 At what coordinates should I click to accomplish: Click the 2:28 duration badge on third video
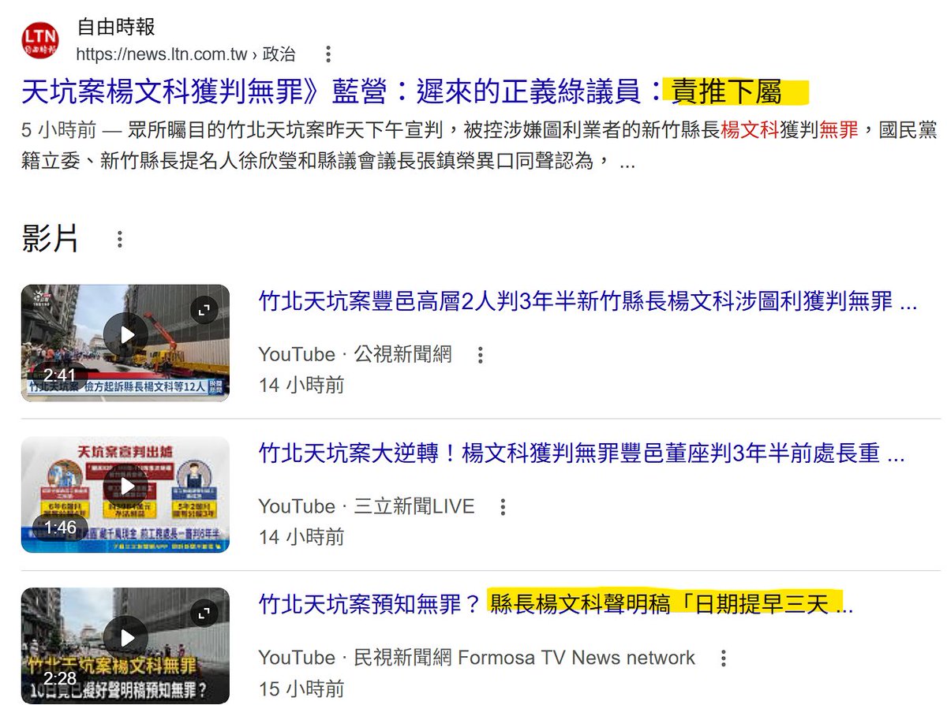coord(60,678)
